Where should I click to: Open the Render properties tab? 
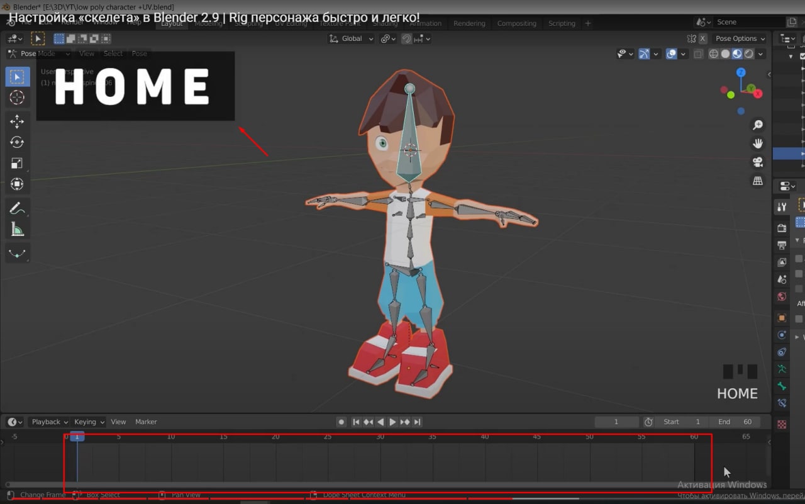click(782, 228)
